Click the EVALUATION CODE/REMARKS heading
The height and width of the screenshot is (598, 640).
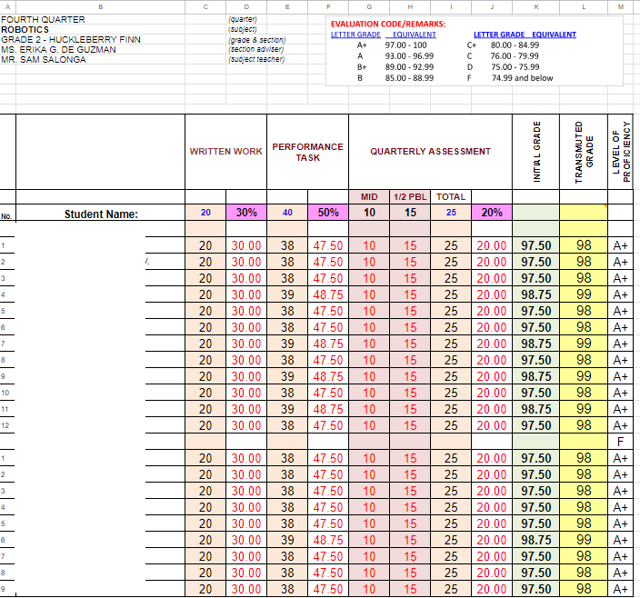tap(388, 24)
